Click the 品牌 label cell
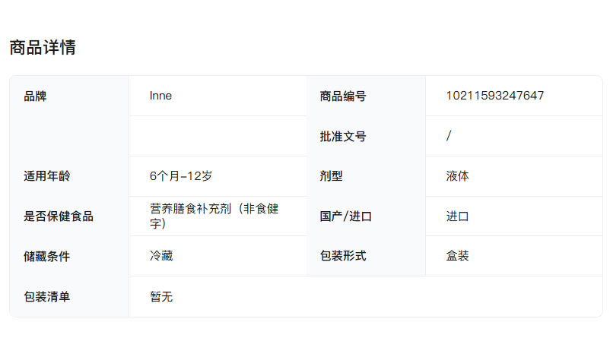Viewport: 613px width, 360px height. coord(35,96)
